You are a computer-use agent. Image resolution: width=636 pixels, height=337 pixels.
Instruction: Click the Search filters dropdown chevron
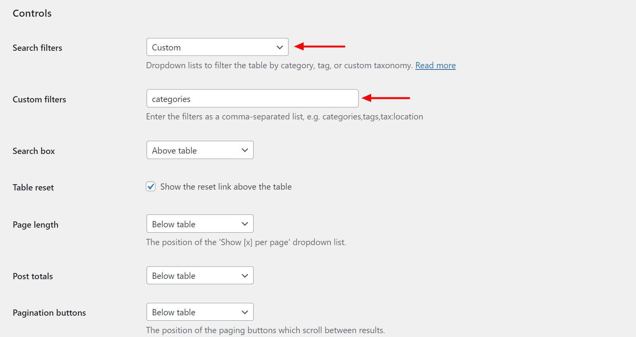coord(280,47)
